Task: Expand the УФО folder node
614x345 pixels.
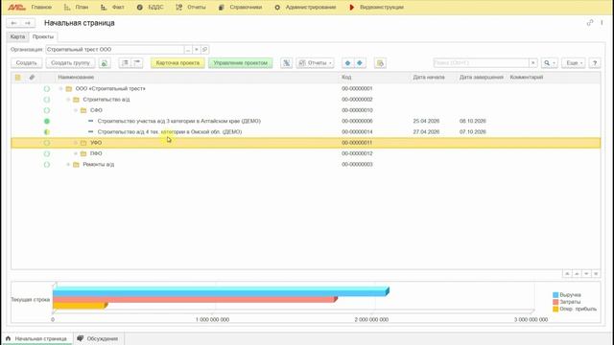Action: coord(76,143)
